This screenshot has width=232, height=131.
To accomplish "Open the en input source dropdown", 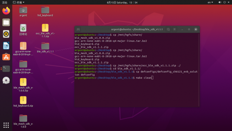I will (x=210, y=2).
